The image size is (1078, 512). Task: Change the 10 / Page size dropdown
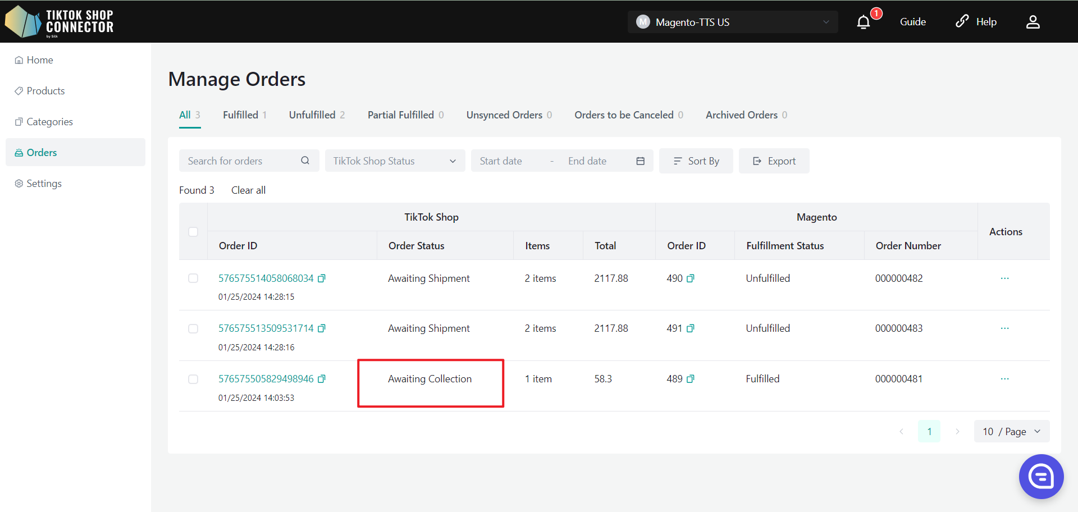[x=1011, y=431]
